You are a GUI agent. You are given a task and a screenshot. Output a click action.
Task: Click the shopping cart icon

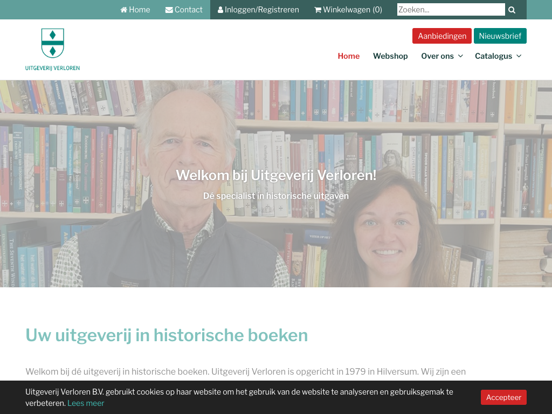(x=318, y=10)
